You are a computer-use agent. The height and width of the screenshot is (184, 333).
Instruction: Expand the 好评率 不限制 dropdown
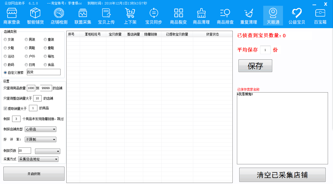pos(41,139)
